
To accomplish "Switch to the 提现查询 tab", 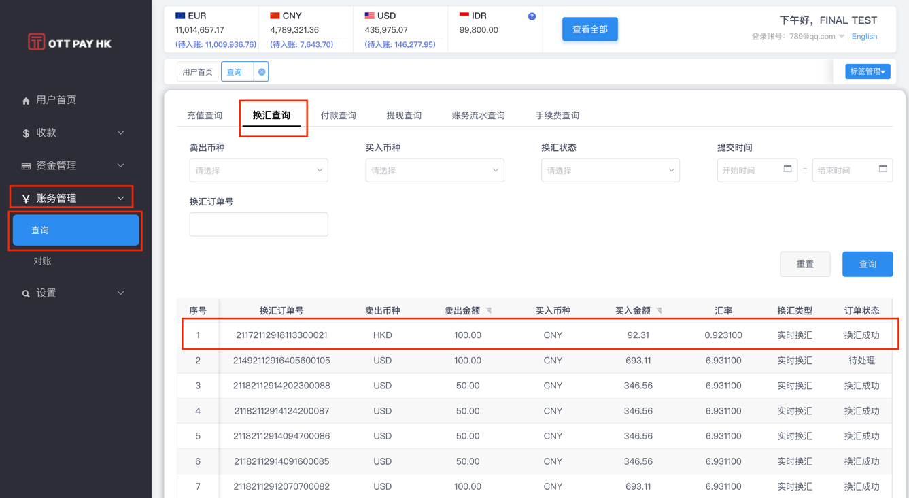I will click(x=404, y=115).
